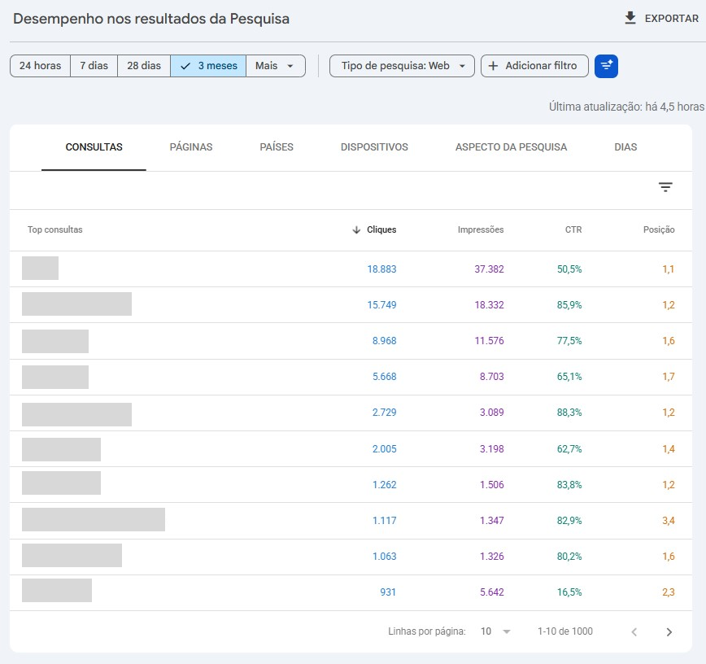Go to next page arrow
The width and height of the screenshot is (706, 664).
click(669, 631)
